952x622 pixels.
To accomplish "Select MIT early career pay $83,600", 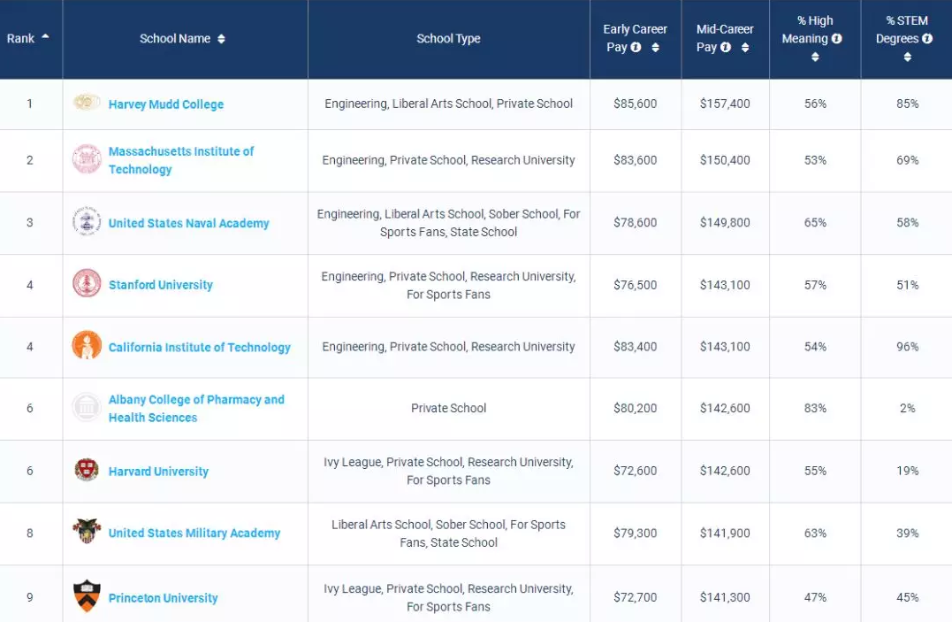I will click(x=635, y=160).
